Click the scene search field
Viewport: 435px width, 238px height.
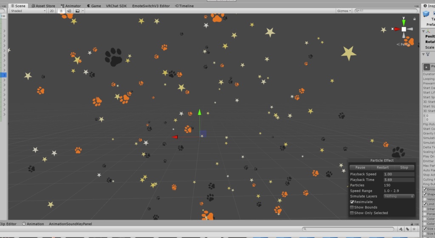coord(386,11)
